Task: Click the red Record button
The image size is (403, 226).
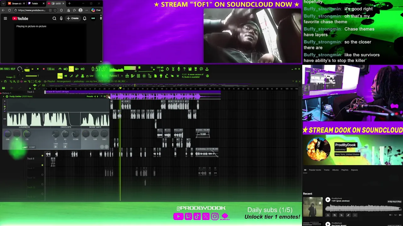Action: pos(44,69)
